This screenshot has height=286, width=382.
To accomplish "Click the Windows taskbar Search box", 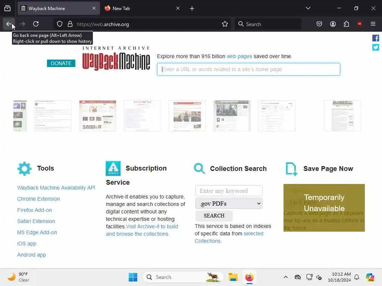I will [183, 277].
